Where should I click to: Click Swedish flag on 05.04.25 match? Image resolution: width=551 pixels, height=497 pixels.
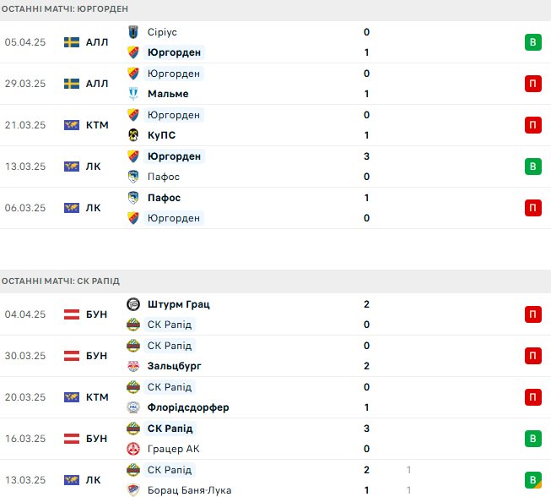[72, 42]
